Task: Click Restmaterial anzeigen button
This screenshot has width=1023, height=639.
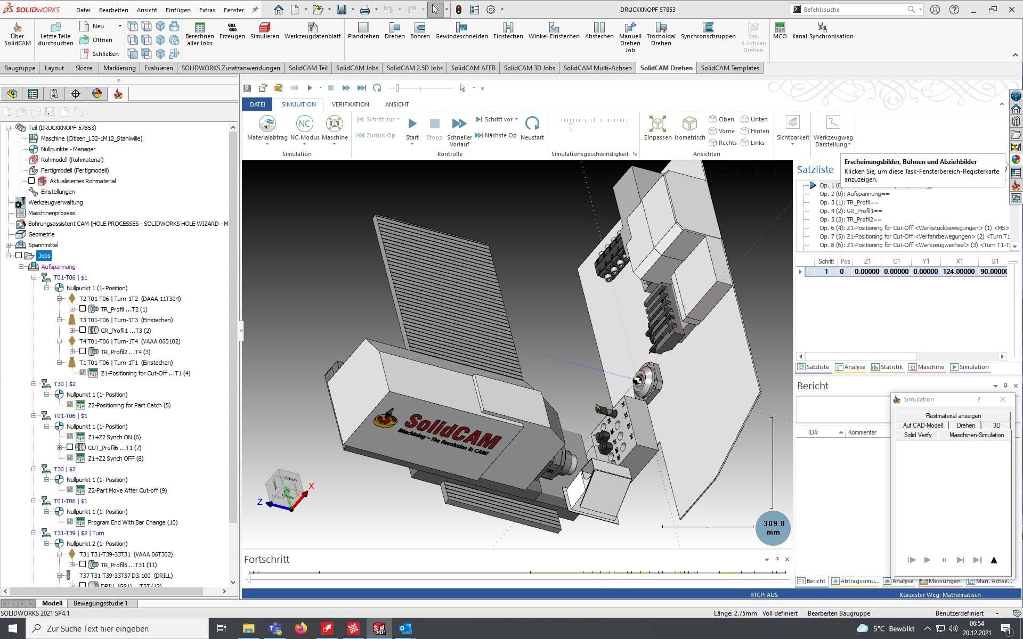Action: 953,416
